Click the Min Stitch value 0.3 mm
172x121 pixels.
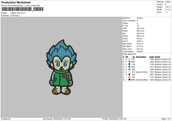click(140, 46)
